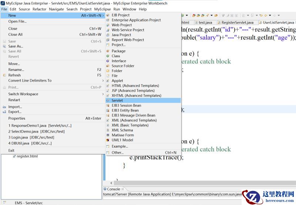Open the Navigate menu

click(56, 9)
